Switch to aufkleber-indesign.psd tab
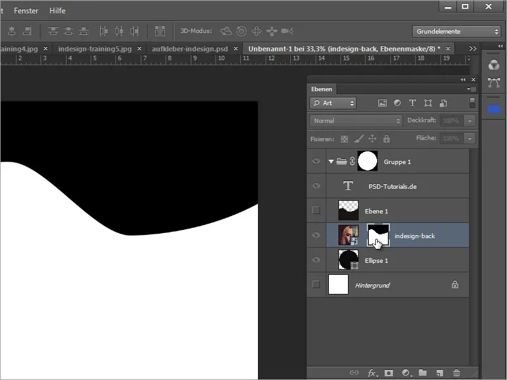The width and height of the screenshot is (507, 380). 189,49
